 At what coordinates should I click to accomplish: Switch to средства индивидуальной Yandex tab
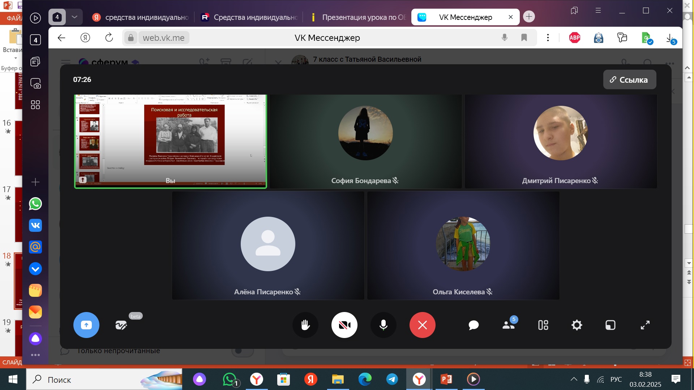point(141,17)
